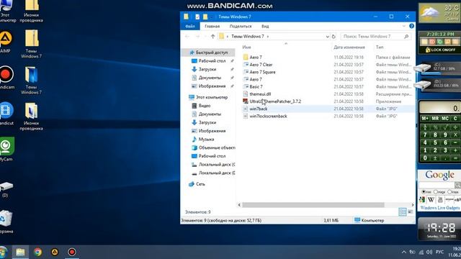This screenshot has width=461, height=259.
Task: Click in the Explorer search field
Action: coord(372,37)
